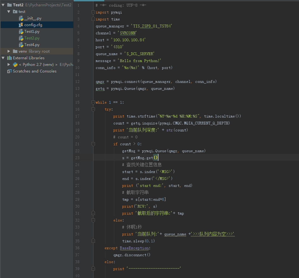Collapse the import statements code fold

click(x=93, y=12)
